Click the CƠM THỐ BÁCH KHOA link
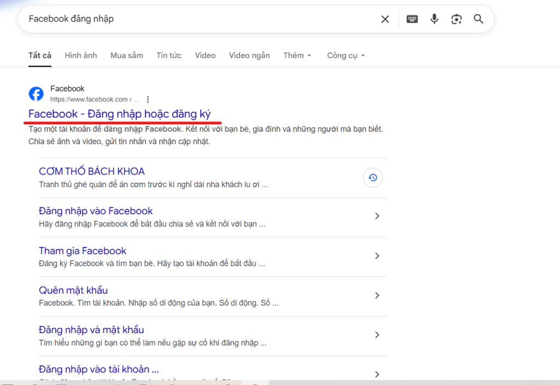 click(x=92, y=171)
